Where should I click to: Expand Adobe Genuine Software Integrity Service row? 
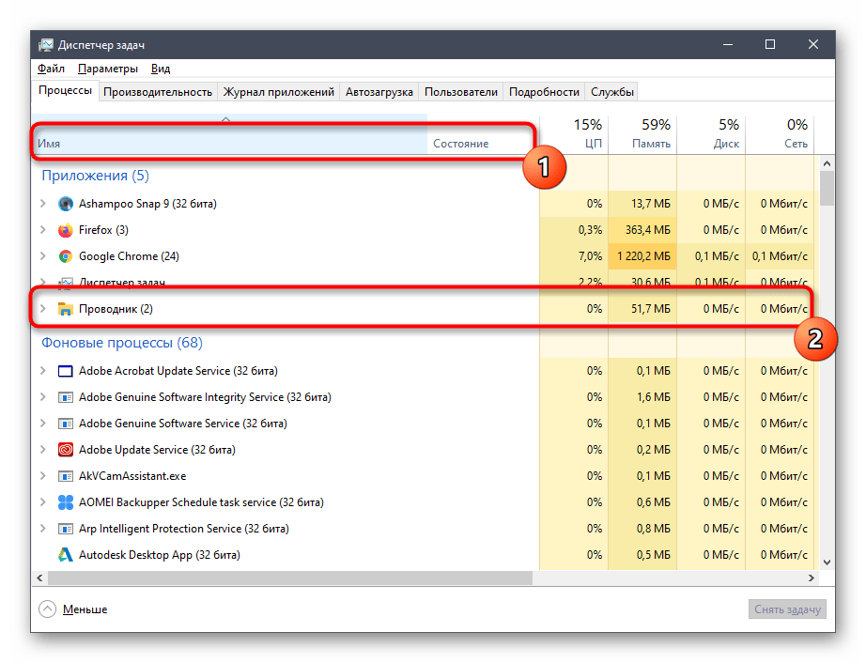pos(43,397)
